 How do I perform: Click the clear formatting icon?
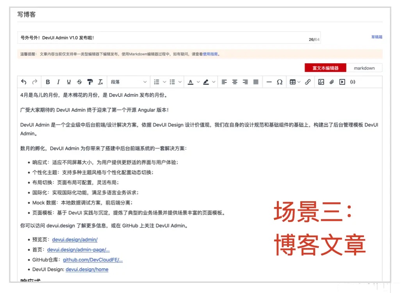click(100, 82)
